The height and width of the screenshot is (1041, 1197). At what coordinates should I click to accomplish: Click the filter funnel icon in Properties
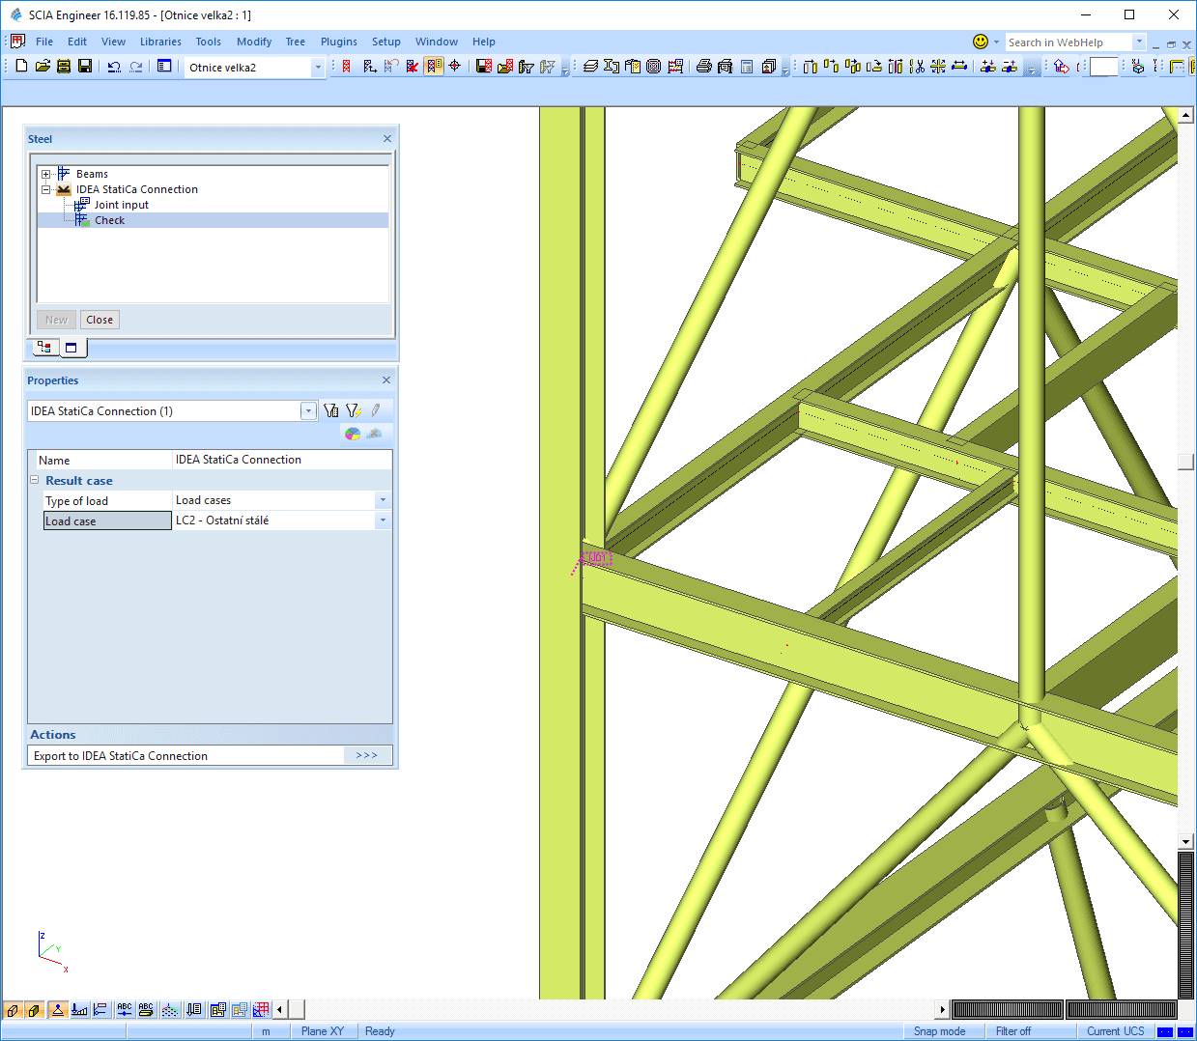(331, 410)
